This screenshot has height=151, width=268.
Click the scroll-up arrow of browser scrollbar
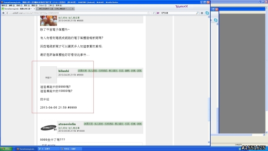point(209,17)
